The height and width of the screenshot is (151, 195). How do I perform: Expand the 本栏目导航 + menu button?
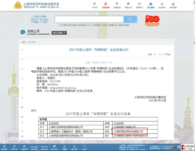[x=59, y=33]
